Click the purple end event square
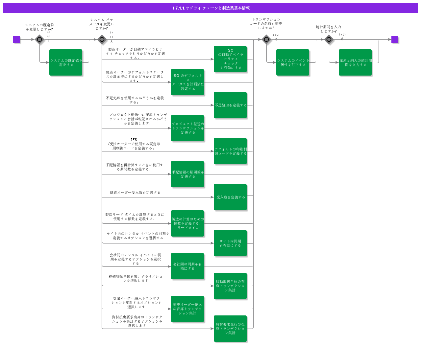 click(395, 39)
